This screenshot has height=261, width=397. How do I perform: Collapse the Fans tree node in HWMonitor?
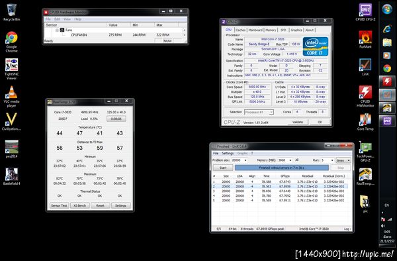click(x=57, y=30)
